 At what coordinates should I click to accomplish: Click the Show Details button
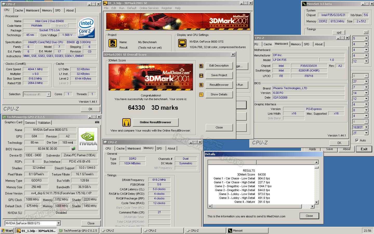click(219, 95)
